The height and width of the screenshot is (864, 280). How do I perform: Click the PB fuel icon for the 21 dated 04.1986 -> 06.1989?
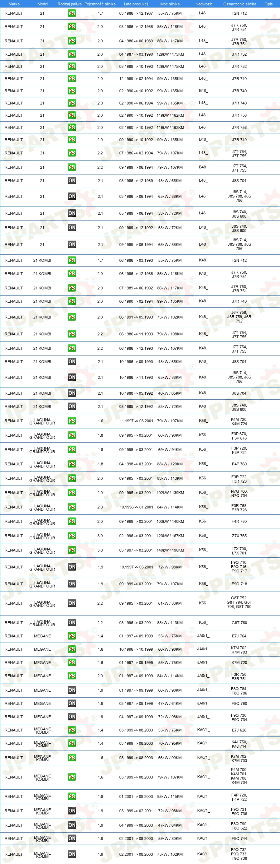pyautogui.click(x=72, y=41)
